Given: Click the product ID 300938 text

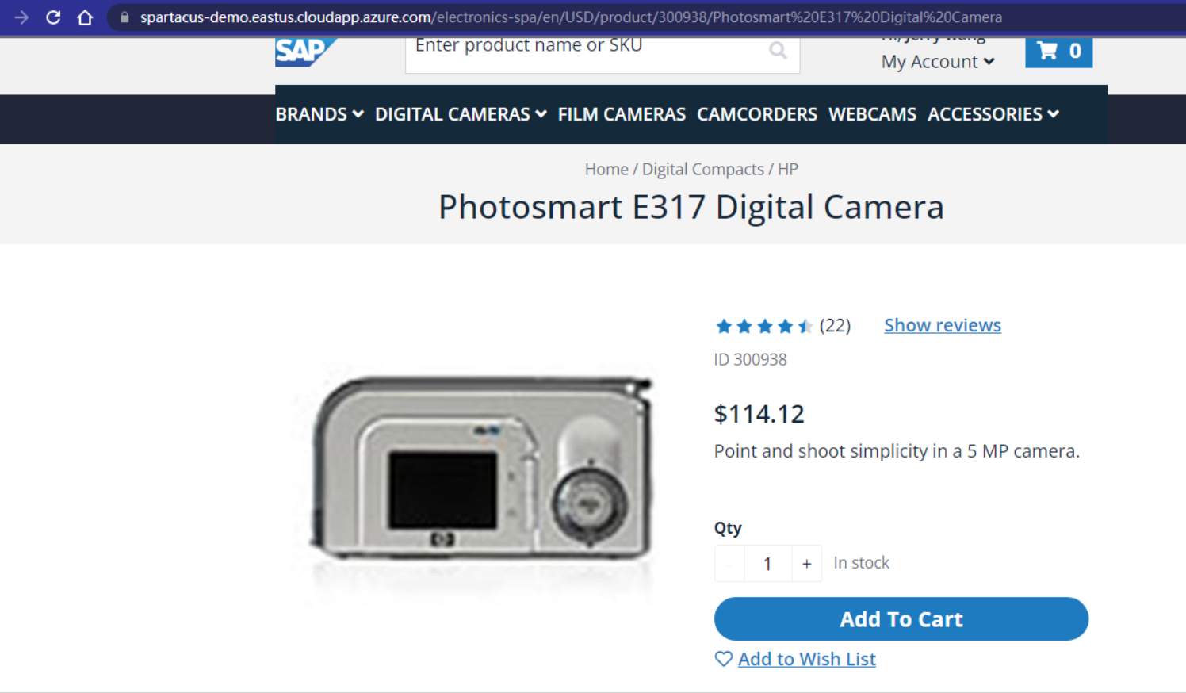Looking at the screenshot, I should coord(750,359).
